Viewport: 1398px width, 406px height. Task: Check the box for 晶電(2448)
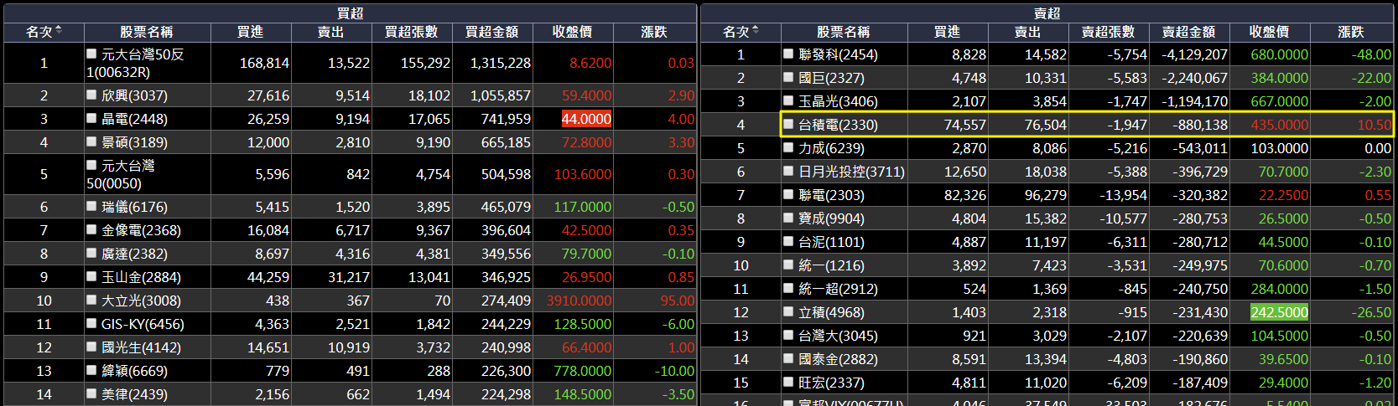tap(91, 119)
